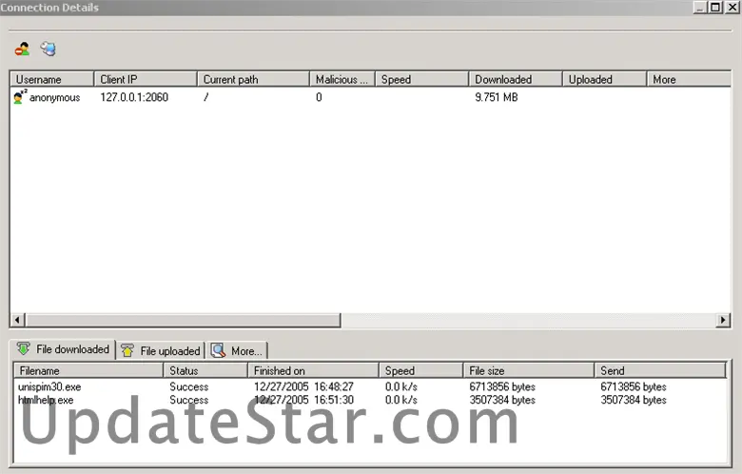Click the kick user toolbar icon

(x=22, y=49)
